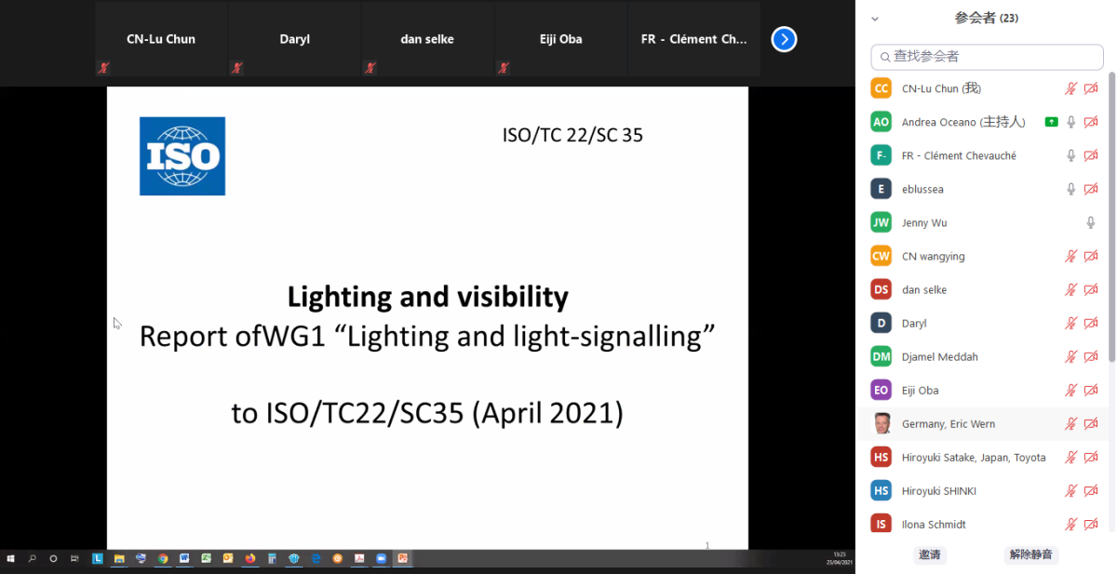Viewport: 1117px width, 574px height.
Task: Click the participants list scrollbar
Action: coord(1110,214)
